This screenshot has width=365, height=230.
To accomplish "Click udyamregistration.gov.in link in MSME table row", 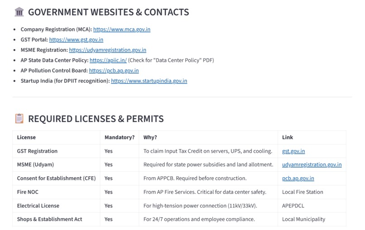I will (312, 165).
